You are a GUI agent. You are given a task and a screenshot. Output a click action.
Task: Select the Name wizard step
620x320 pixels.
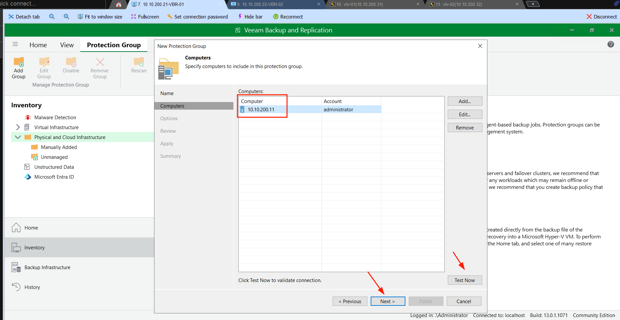167,93
